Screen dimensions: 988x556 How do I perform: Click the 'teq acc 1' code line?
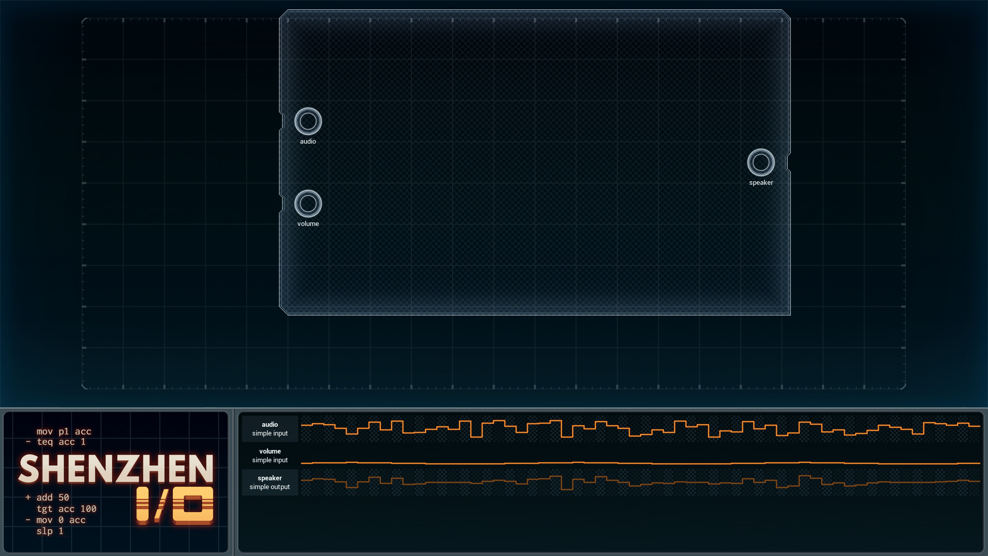tap(61, 442)
